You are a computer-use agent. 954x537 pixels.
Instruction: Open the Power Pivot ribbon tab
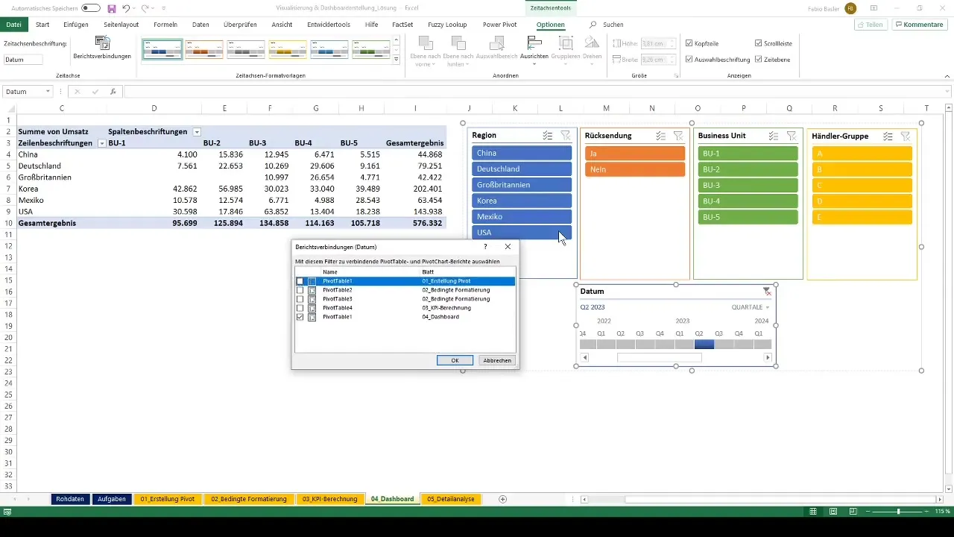501,25
